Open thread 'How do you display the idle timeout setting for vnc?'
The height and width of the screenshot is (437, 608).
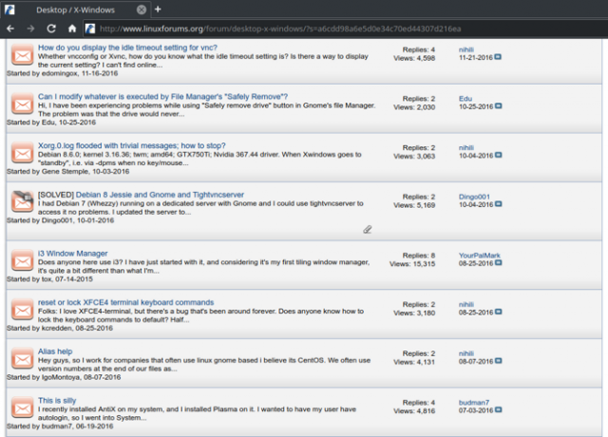click(127, 47)
